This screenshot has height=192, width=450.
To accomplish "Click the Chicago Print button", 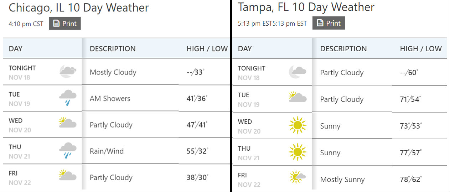I will pos(65,24).
